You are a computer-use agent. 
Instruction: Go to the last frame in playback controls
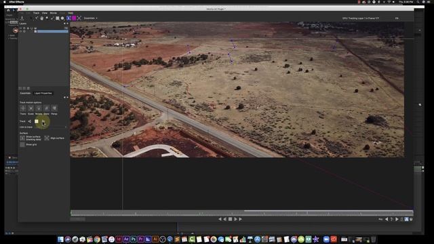pyautogui.click(x=240, y=219)
